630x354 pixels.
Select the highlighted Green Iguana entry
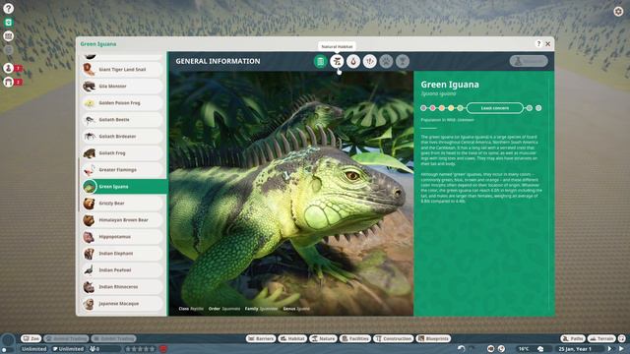click(124, 187)
